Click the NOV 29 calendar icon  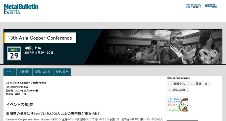14,53
